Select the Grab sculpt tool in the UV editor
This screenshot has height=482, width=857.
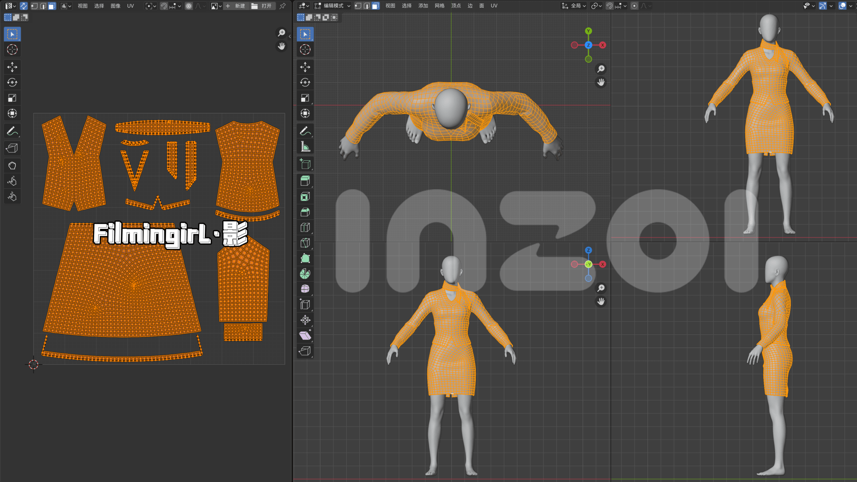(12, 166)
